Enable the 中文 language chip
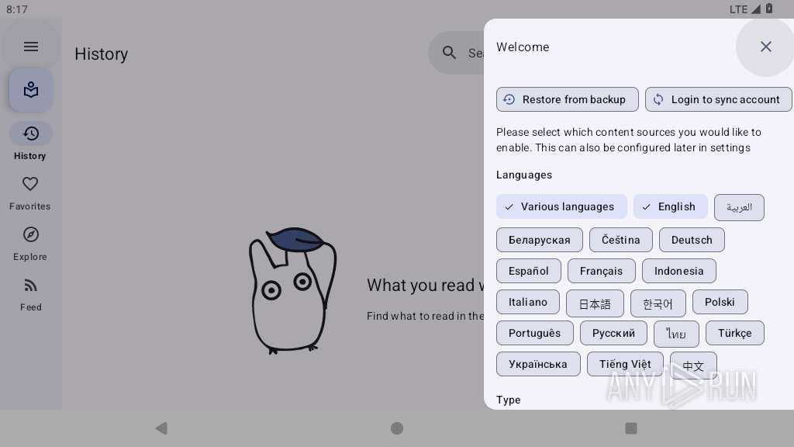 point(692,365)
